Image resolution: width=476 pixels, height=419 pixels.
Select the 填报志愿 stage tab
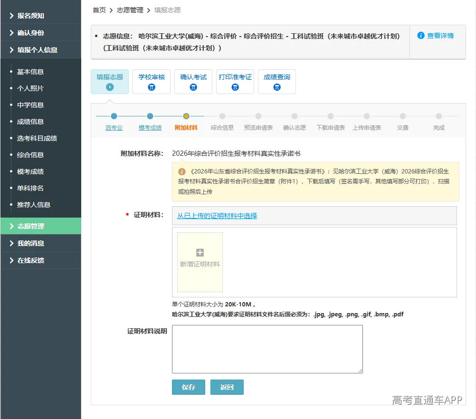(x=110, y=82)
